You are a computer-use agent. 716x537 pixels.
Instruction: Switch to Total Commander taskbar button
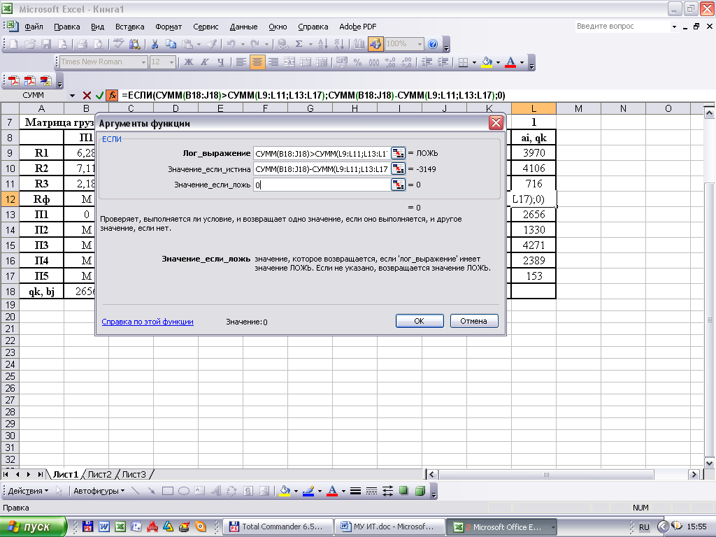click(277, 527)
